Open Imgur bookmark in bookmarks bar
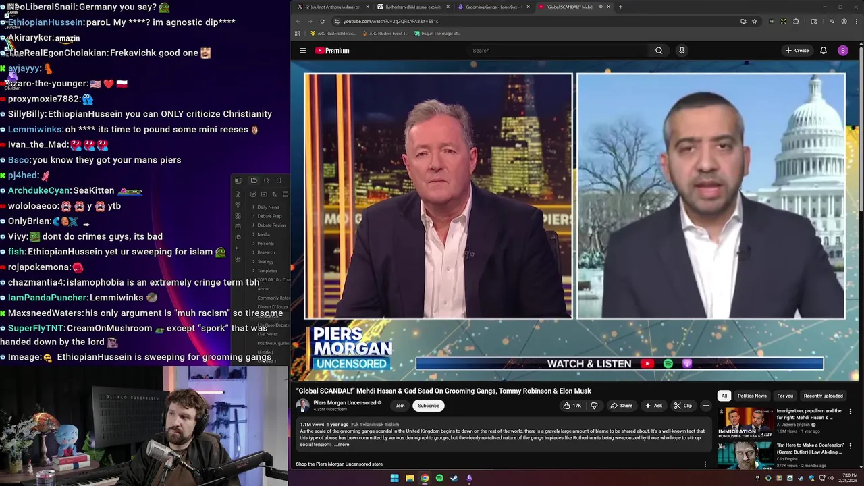 tap(437, 34)
